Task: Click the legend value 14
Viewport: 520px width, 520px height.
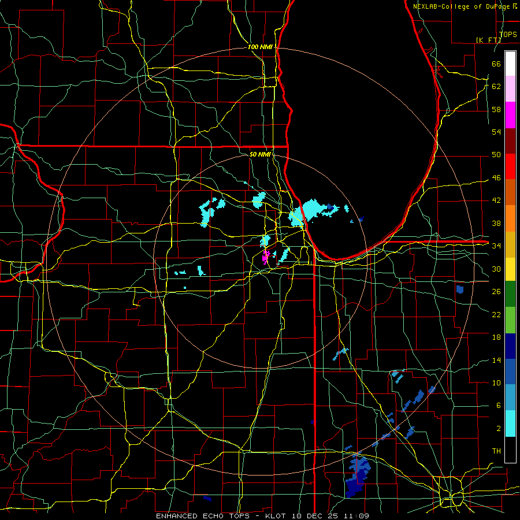Action: 496,360
